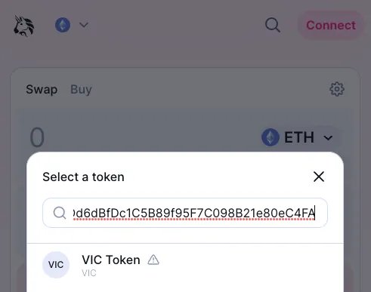Expand the network selector chevron
Viewport: 371px width, 292px height.
point(84,25)
